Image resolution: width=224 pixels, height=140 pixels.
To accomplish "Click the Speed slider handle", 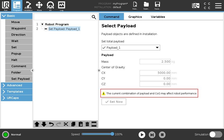I will 112,134.
